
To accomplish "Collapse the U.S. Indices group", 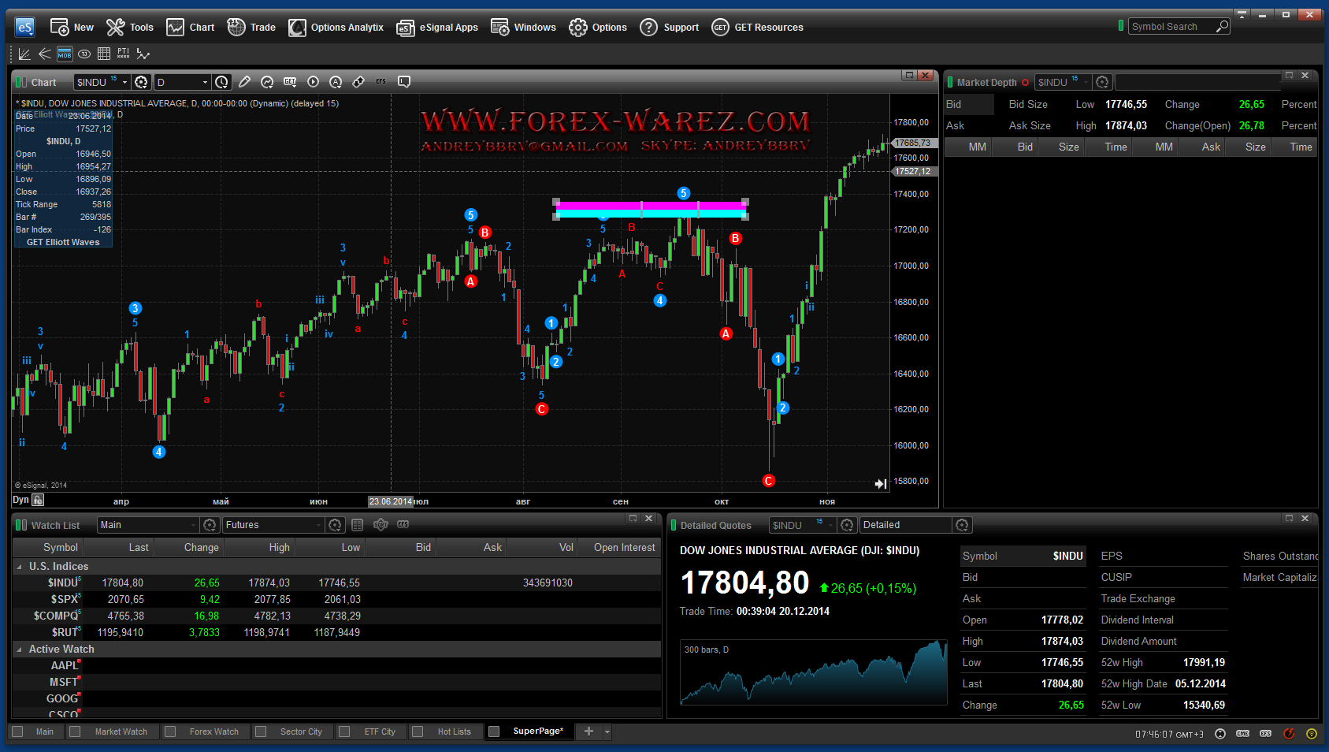I will pos(19,567).
